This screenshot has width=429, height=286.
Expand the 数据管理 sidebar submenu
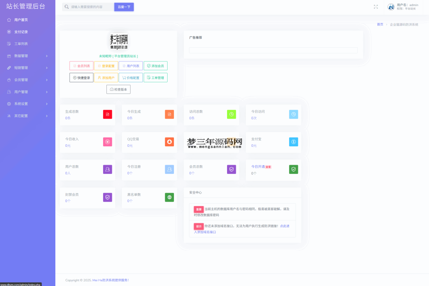(x=28, y=56)
